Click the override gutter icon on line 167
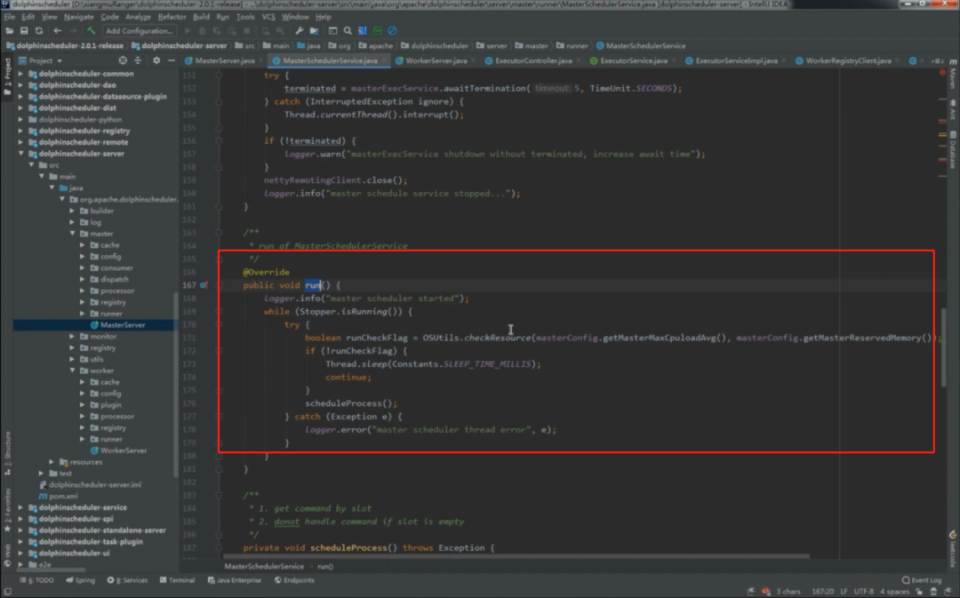Image resolution: width=960 pixels, height=598 pixels. pyautogui.click(x=204, y=285)
